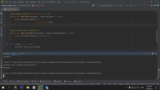Image resolution: width=160 pixels, height=90 pixels.
Task: Select the Local terminal tab
Action: (x=13, y=54)
